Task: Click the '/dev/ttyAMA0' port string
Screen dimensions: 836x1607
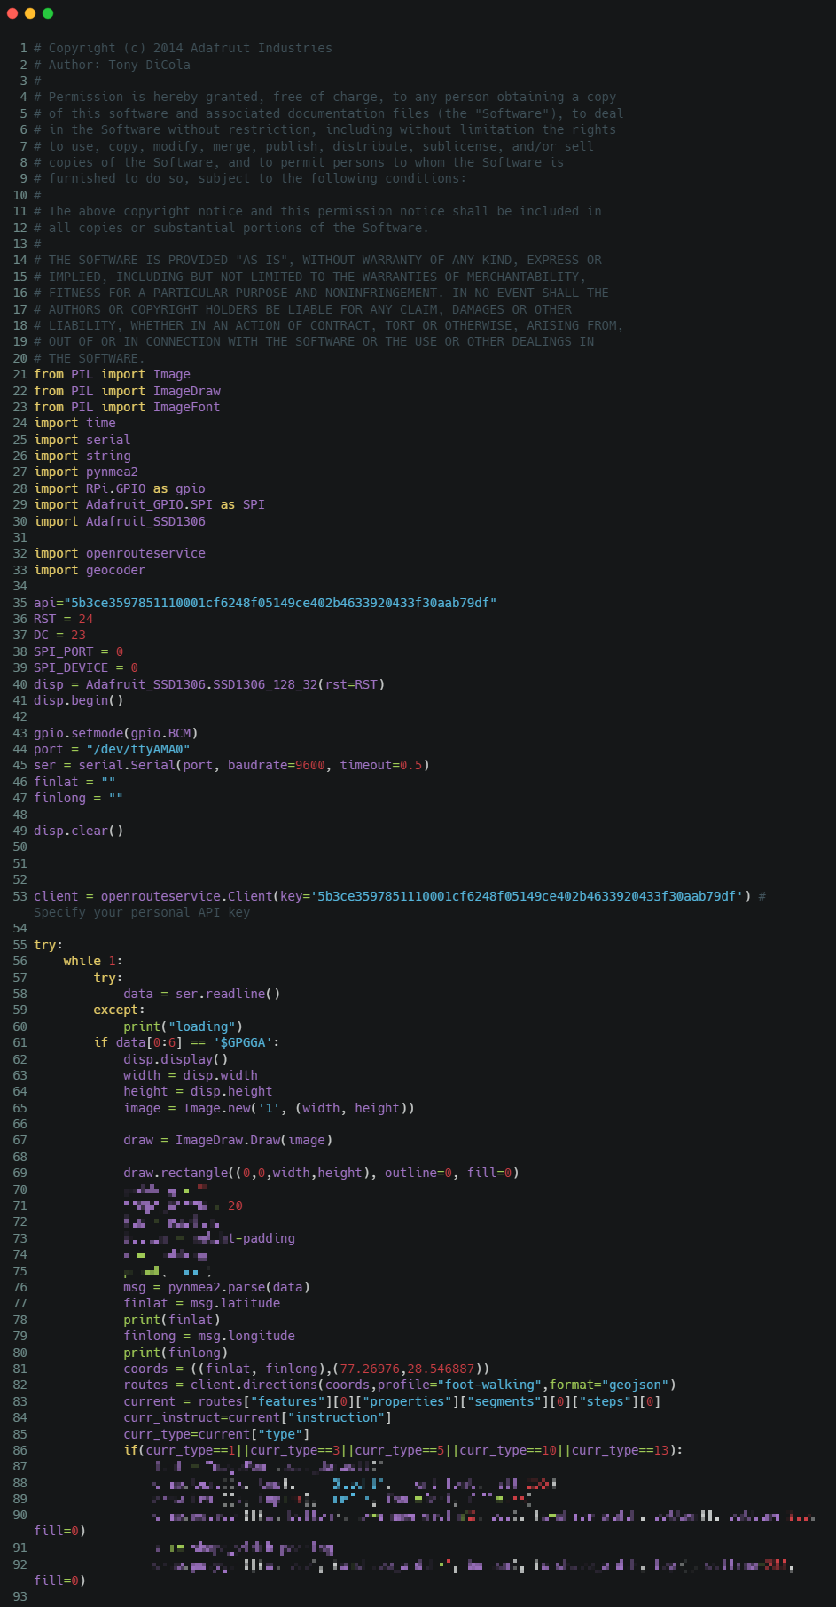Action: pos(138,749)
